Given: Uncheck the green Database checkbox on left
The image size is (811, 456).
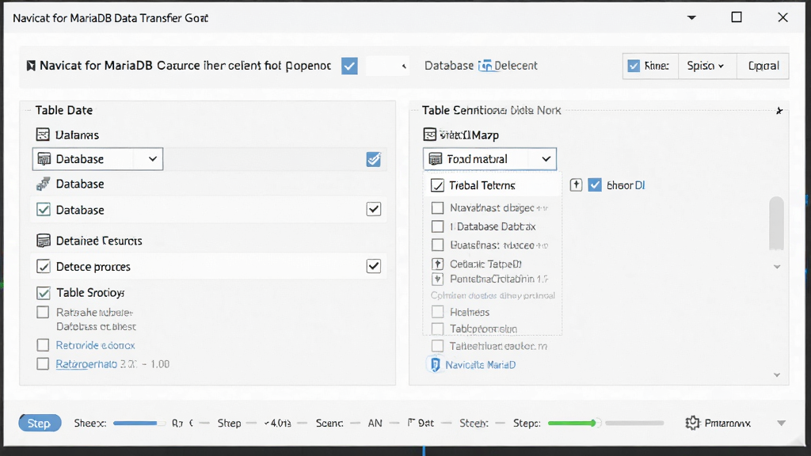Looking at the screenshot, I should (44, 209).
